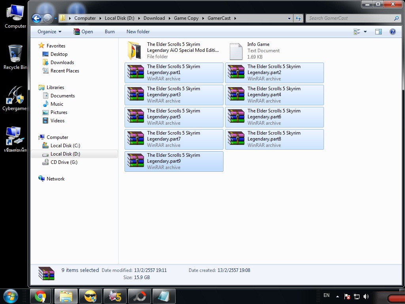Screen dimensions: 405x304
Task: Select the Legendary.part2 WinRAR archive
Action: [274, 73]
